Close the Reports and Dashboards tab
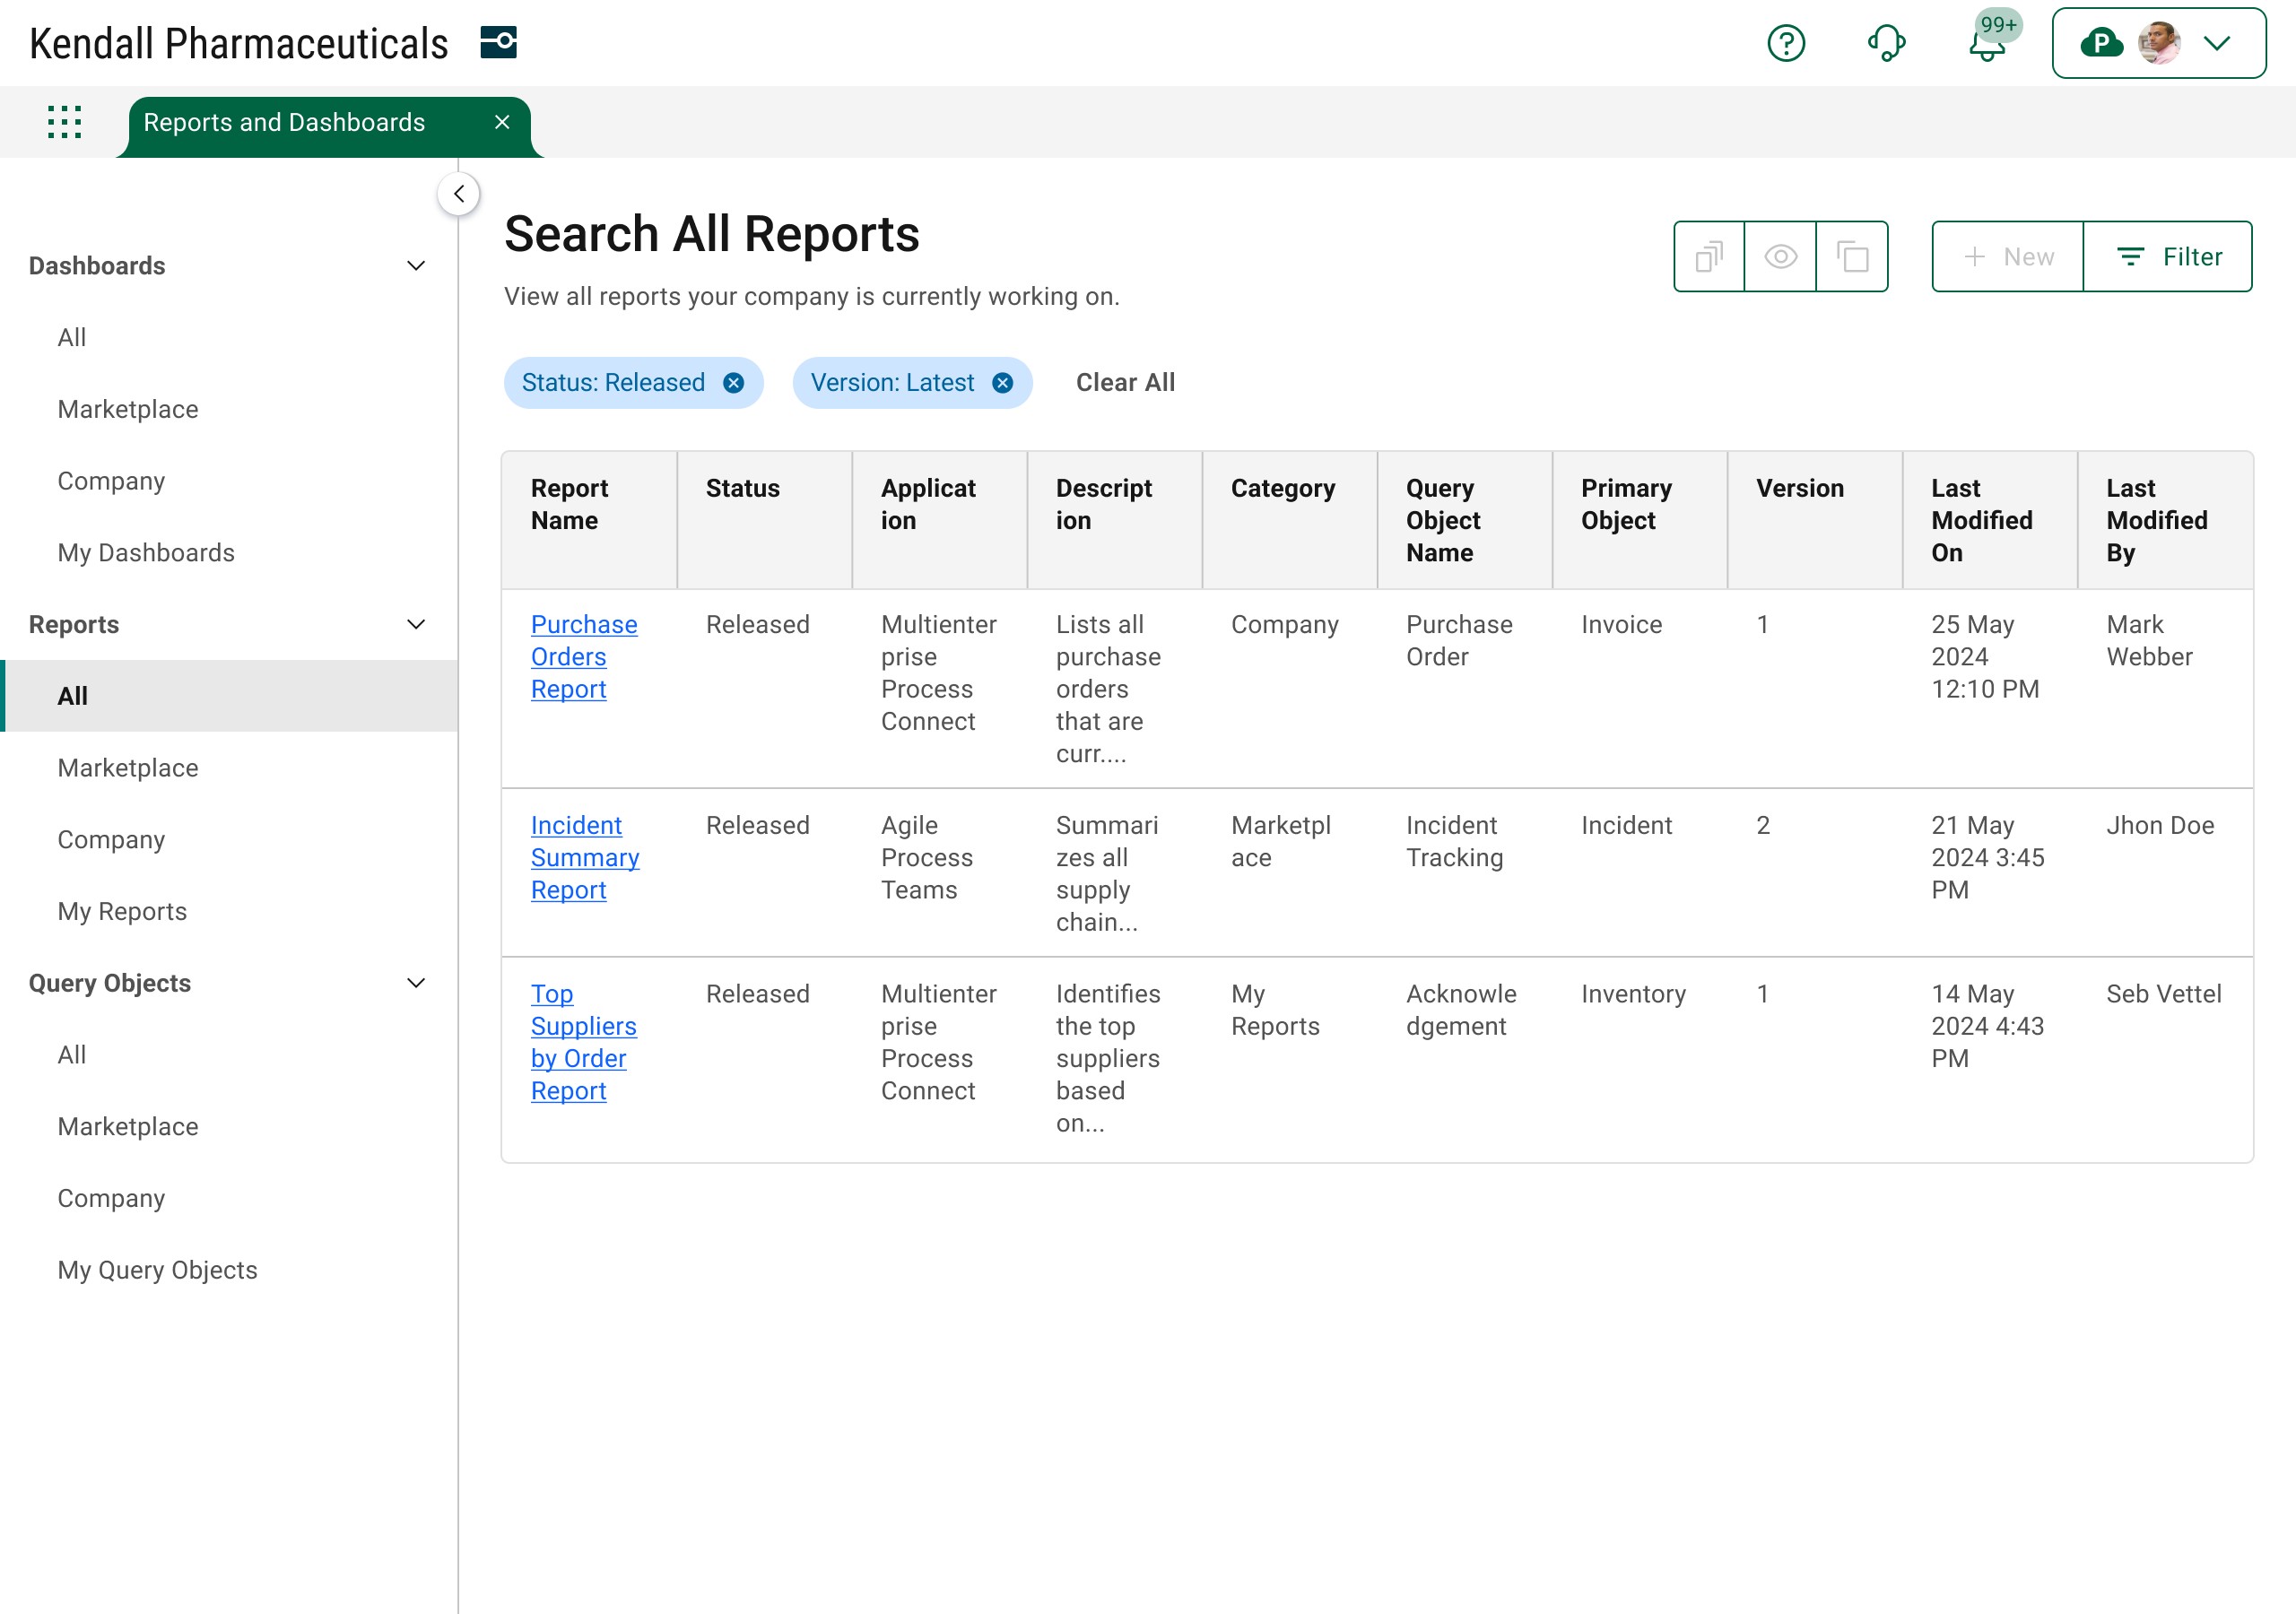The width and height of the screenshot is (2296, 1614). tap(502, 122)
